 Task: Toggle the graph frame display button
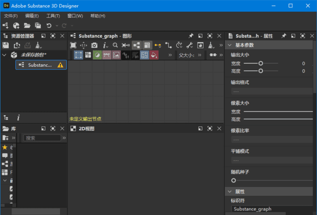coord(147,45)
